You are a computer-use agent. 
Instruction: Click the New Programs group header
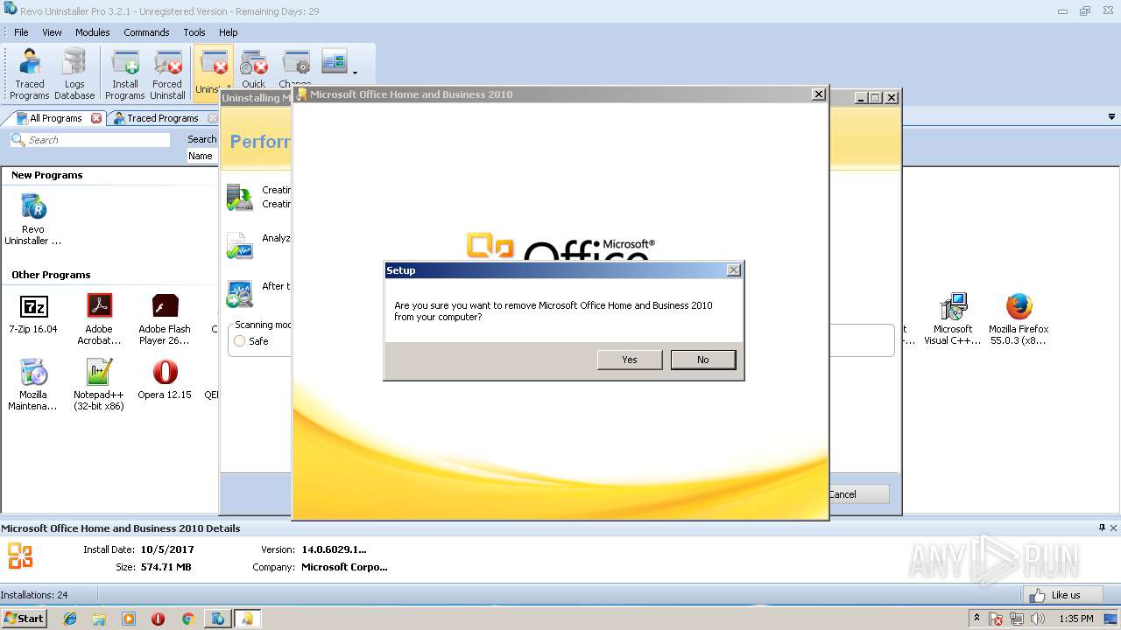46,175
